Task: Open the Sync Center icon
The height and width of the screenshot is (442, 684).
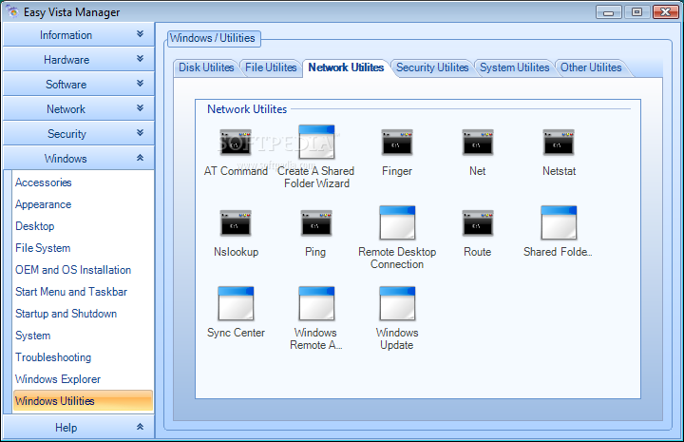Action: (236, 303)
